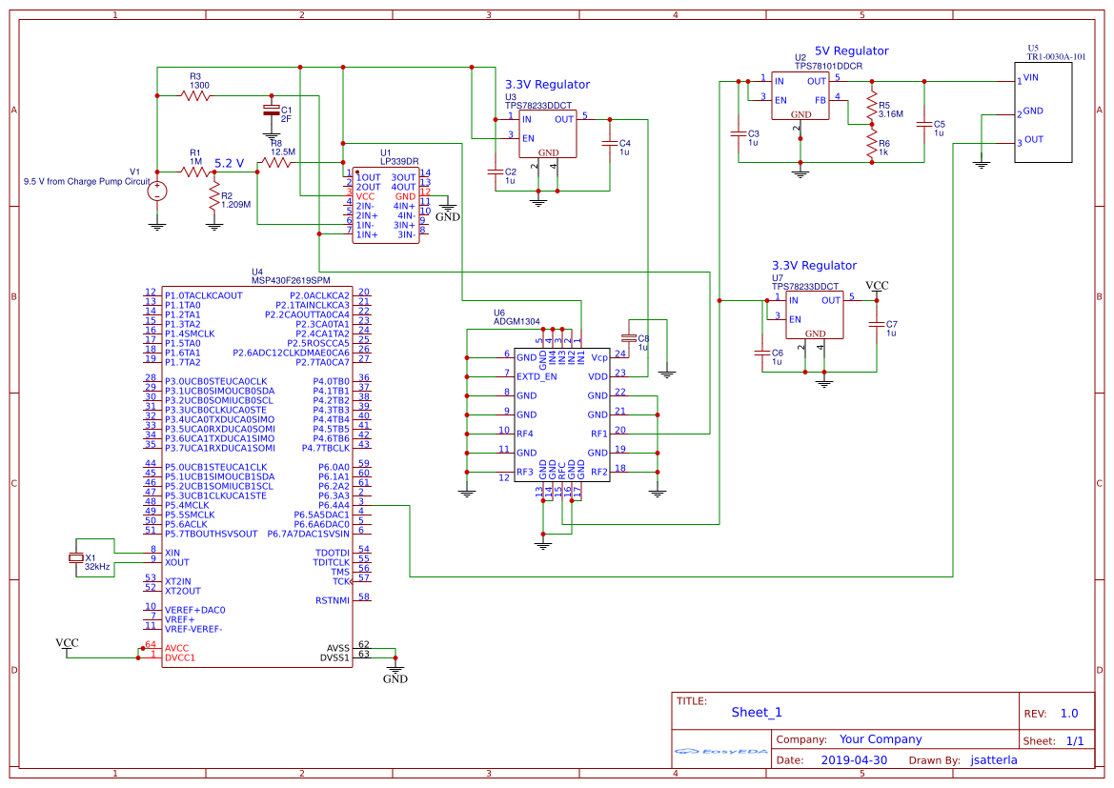The width and height of the screenshot is (1114, 788).
Task: Select the Sheet_1 title field
Action: [x=757, y=712]
